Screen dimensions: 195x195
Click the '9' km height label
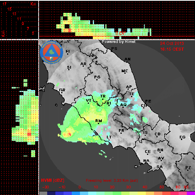[x=23, y=23]
